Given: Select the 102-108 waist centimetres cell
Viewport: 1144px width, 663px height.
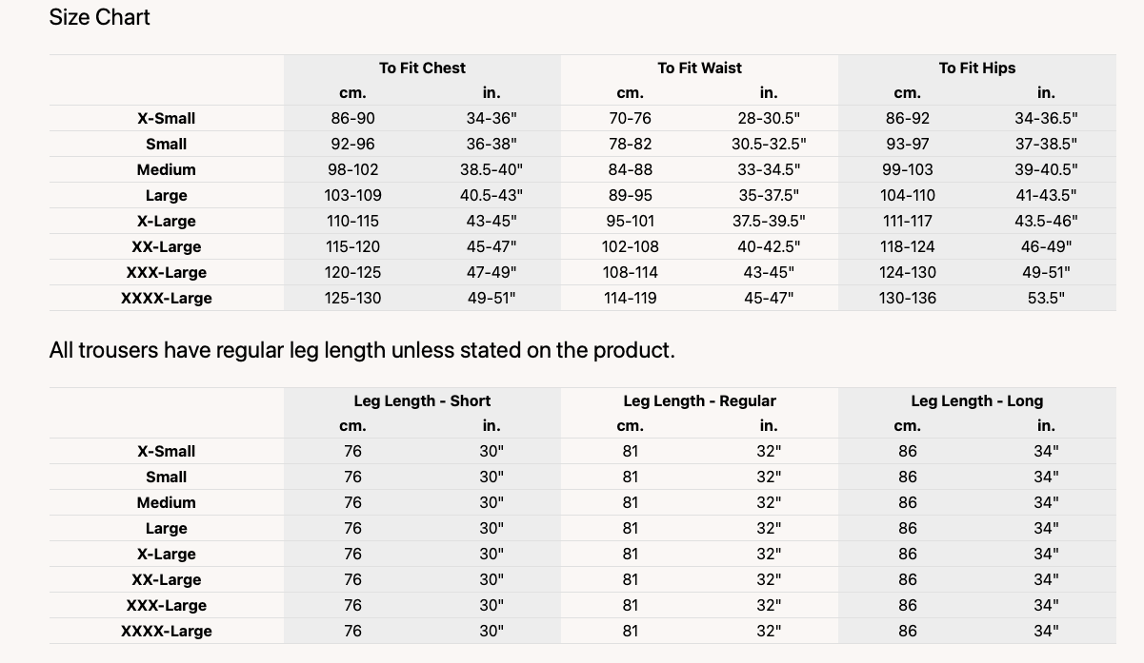Looking at the screenshot, I should click(x=630, y=247).
